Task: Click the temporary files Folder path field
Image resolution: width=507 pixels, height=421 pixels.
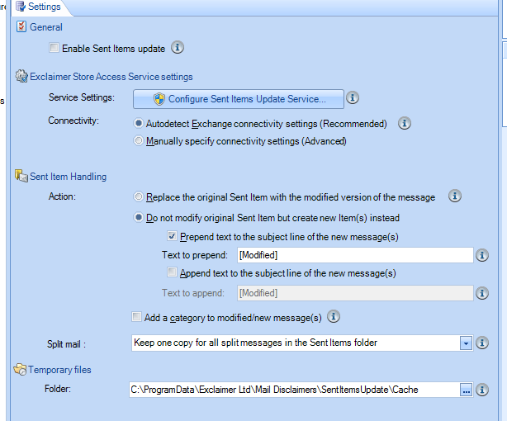Action: point(294,390)
